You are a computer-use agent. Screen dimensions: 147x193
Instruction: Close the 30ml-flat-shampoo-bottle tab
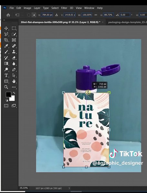(x=103, y=22)
